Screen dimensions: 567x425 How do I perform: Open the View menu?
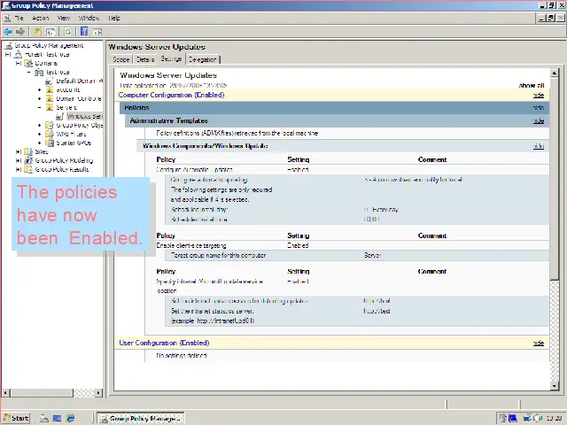pyautogui.click(x=64, y=18)
